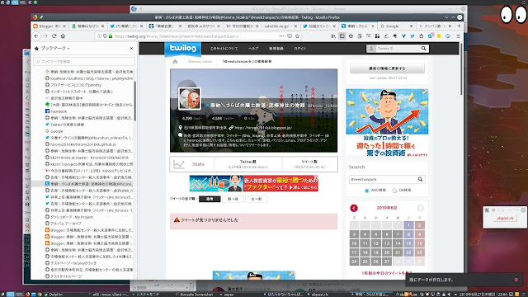Open the テストタイトルページ bookmark
Image resolution: width=528 pixels, height=297 pixels.
(66, 276)
